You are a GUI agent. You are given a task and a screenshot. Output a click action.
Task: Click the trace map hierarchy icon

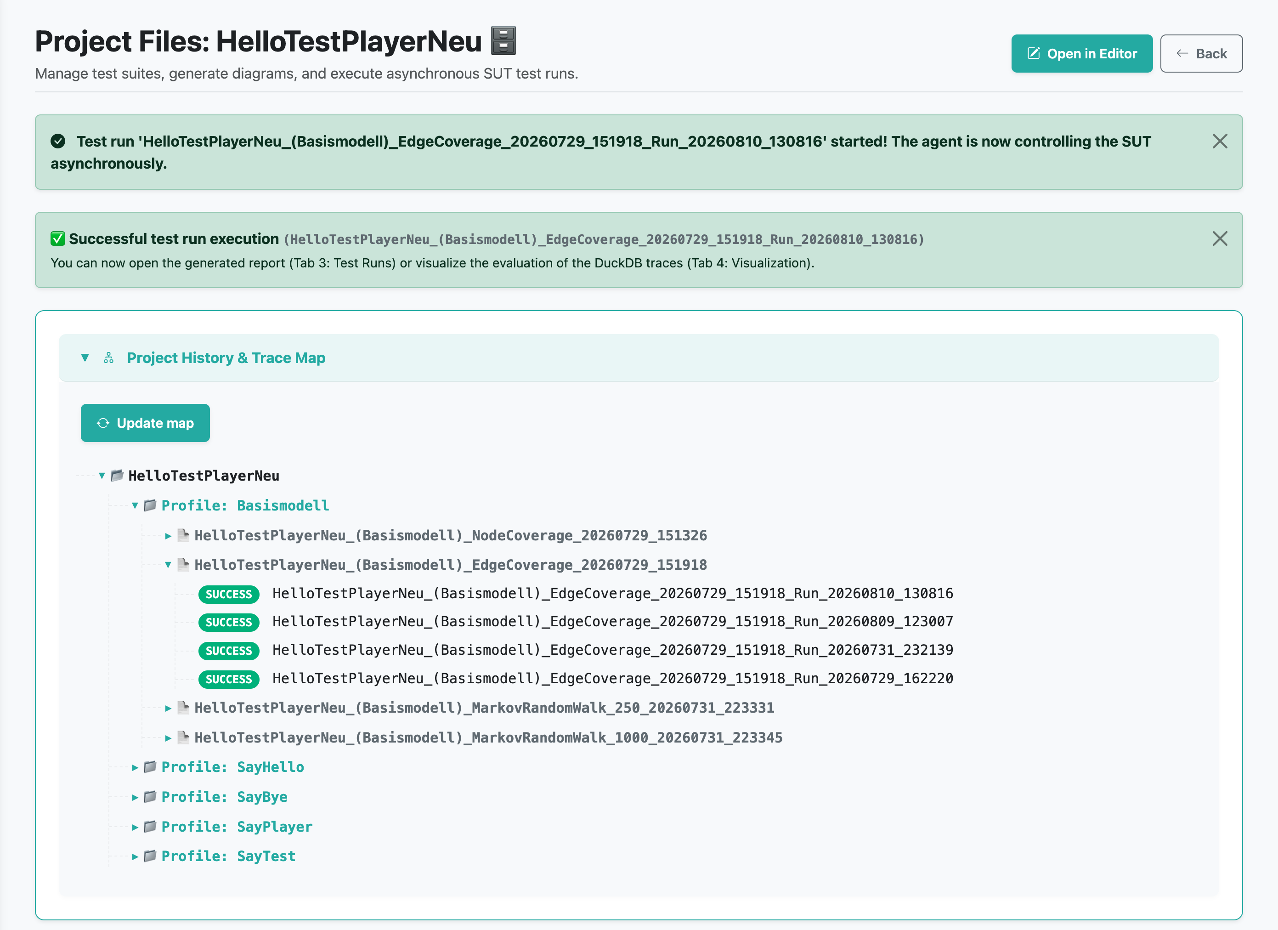[x=109, y=358]
